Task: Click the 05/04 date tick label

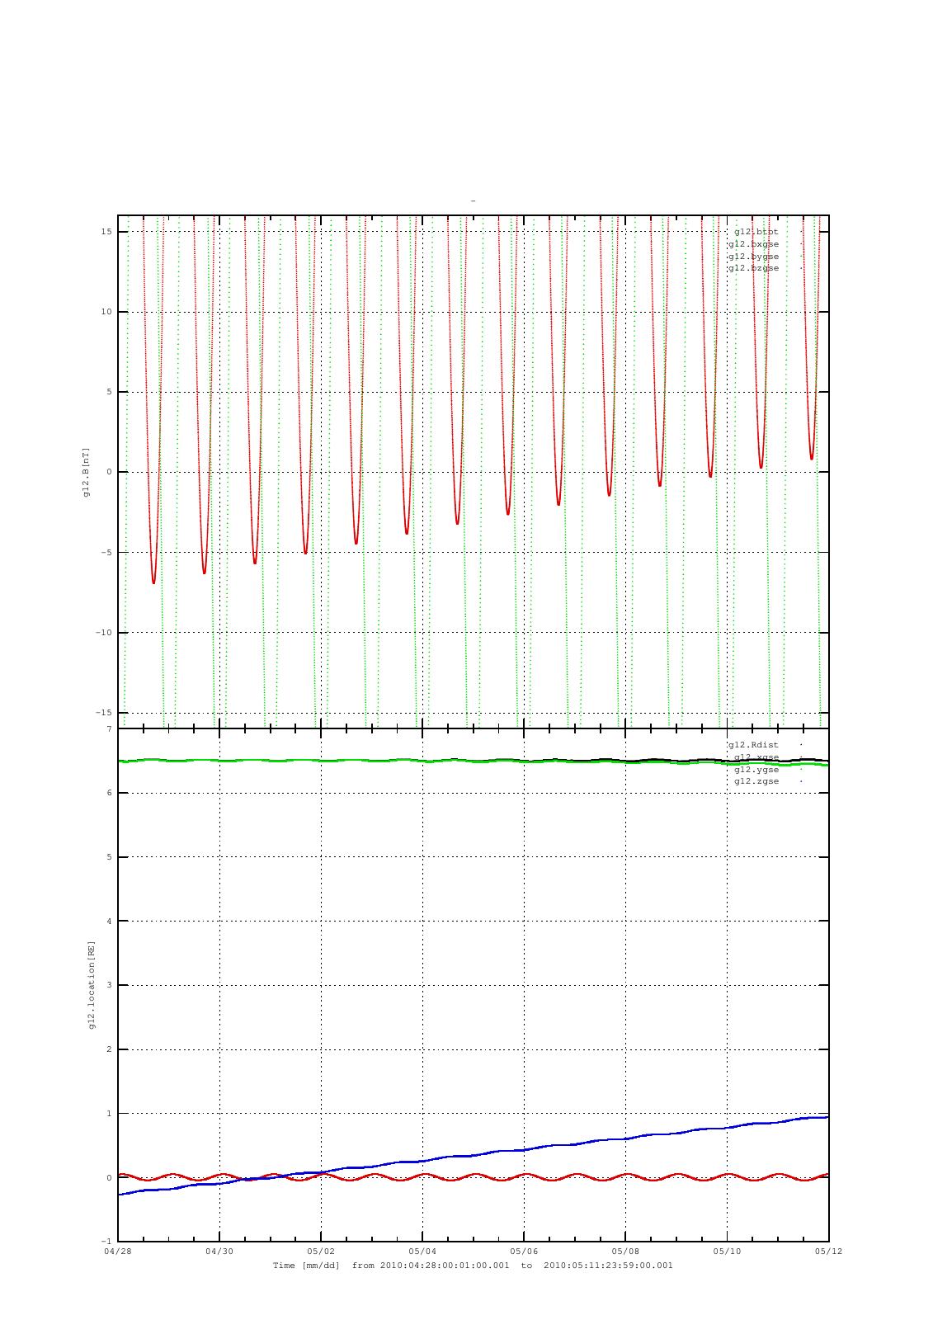Action: pyautogui.click(x=422, y=1252)
